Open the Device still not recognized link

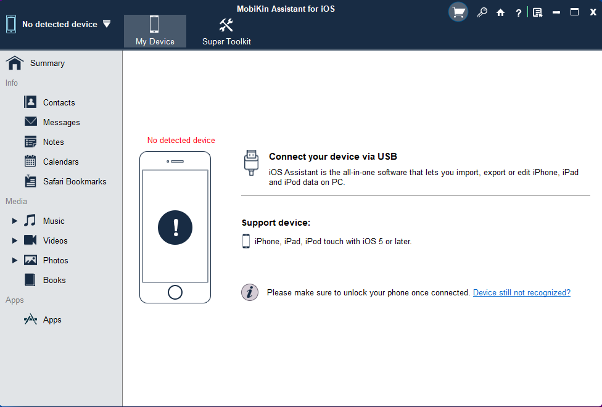click(521, 292)
